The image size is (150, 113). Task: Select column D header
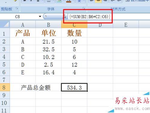100,24
